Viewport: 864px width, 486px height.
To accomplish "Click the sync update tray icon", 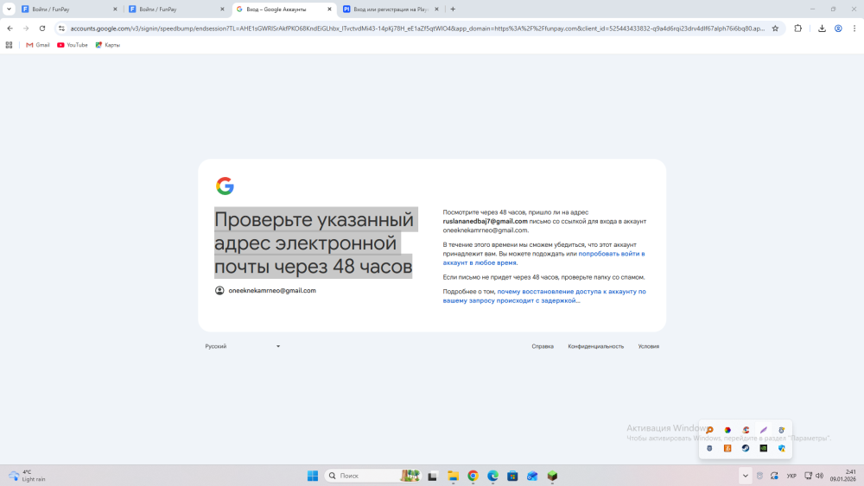I will click(774, 476).
